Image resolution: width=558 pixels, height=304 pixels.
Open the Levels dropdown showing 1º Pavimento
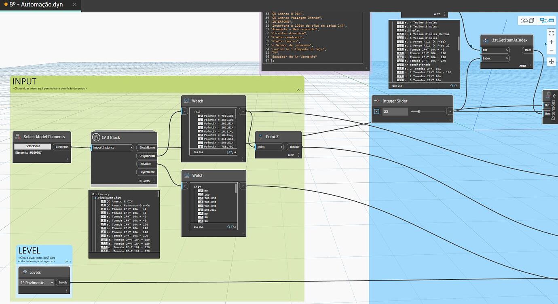[36, 283]
